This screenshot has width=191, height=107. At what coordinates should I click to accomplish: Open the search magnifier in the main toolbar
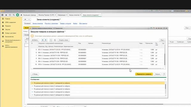click(14, 15)
